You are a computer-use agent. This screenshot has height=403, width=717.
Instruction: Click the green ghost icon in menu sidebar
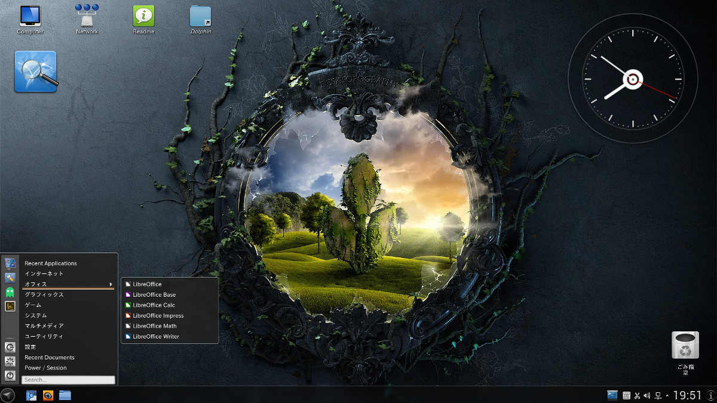pyautogui.click(x=10, y=292)
